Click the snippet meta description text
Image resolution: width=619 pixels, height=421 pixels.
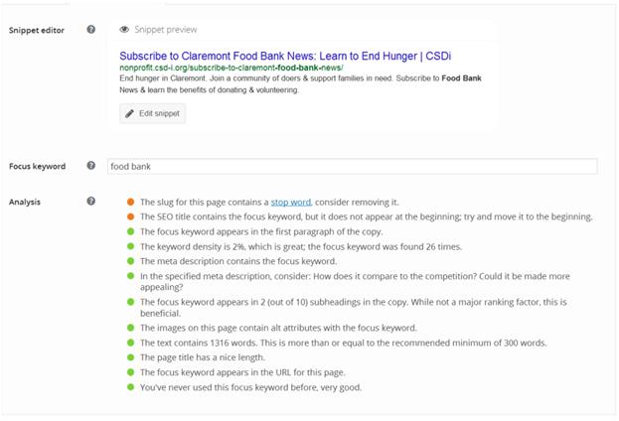[x=300, y=84]
